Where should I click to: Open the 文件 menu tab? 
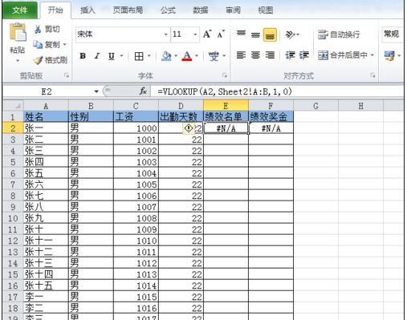click(x=20, y=10)
